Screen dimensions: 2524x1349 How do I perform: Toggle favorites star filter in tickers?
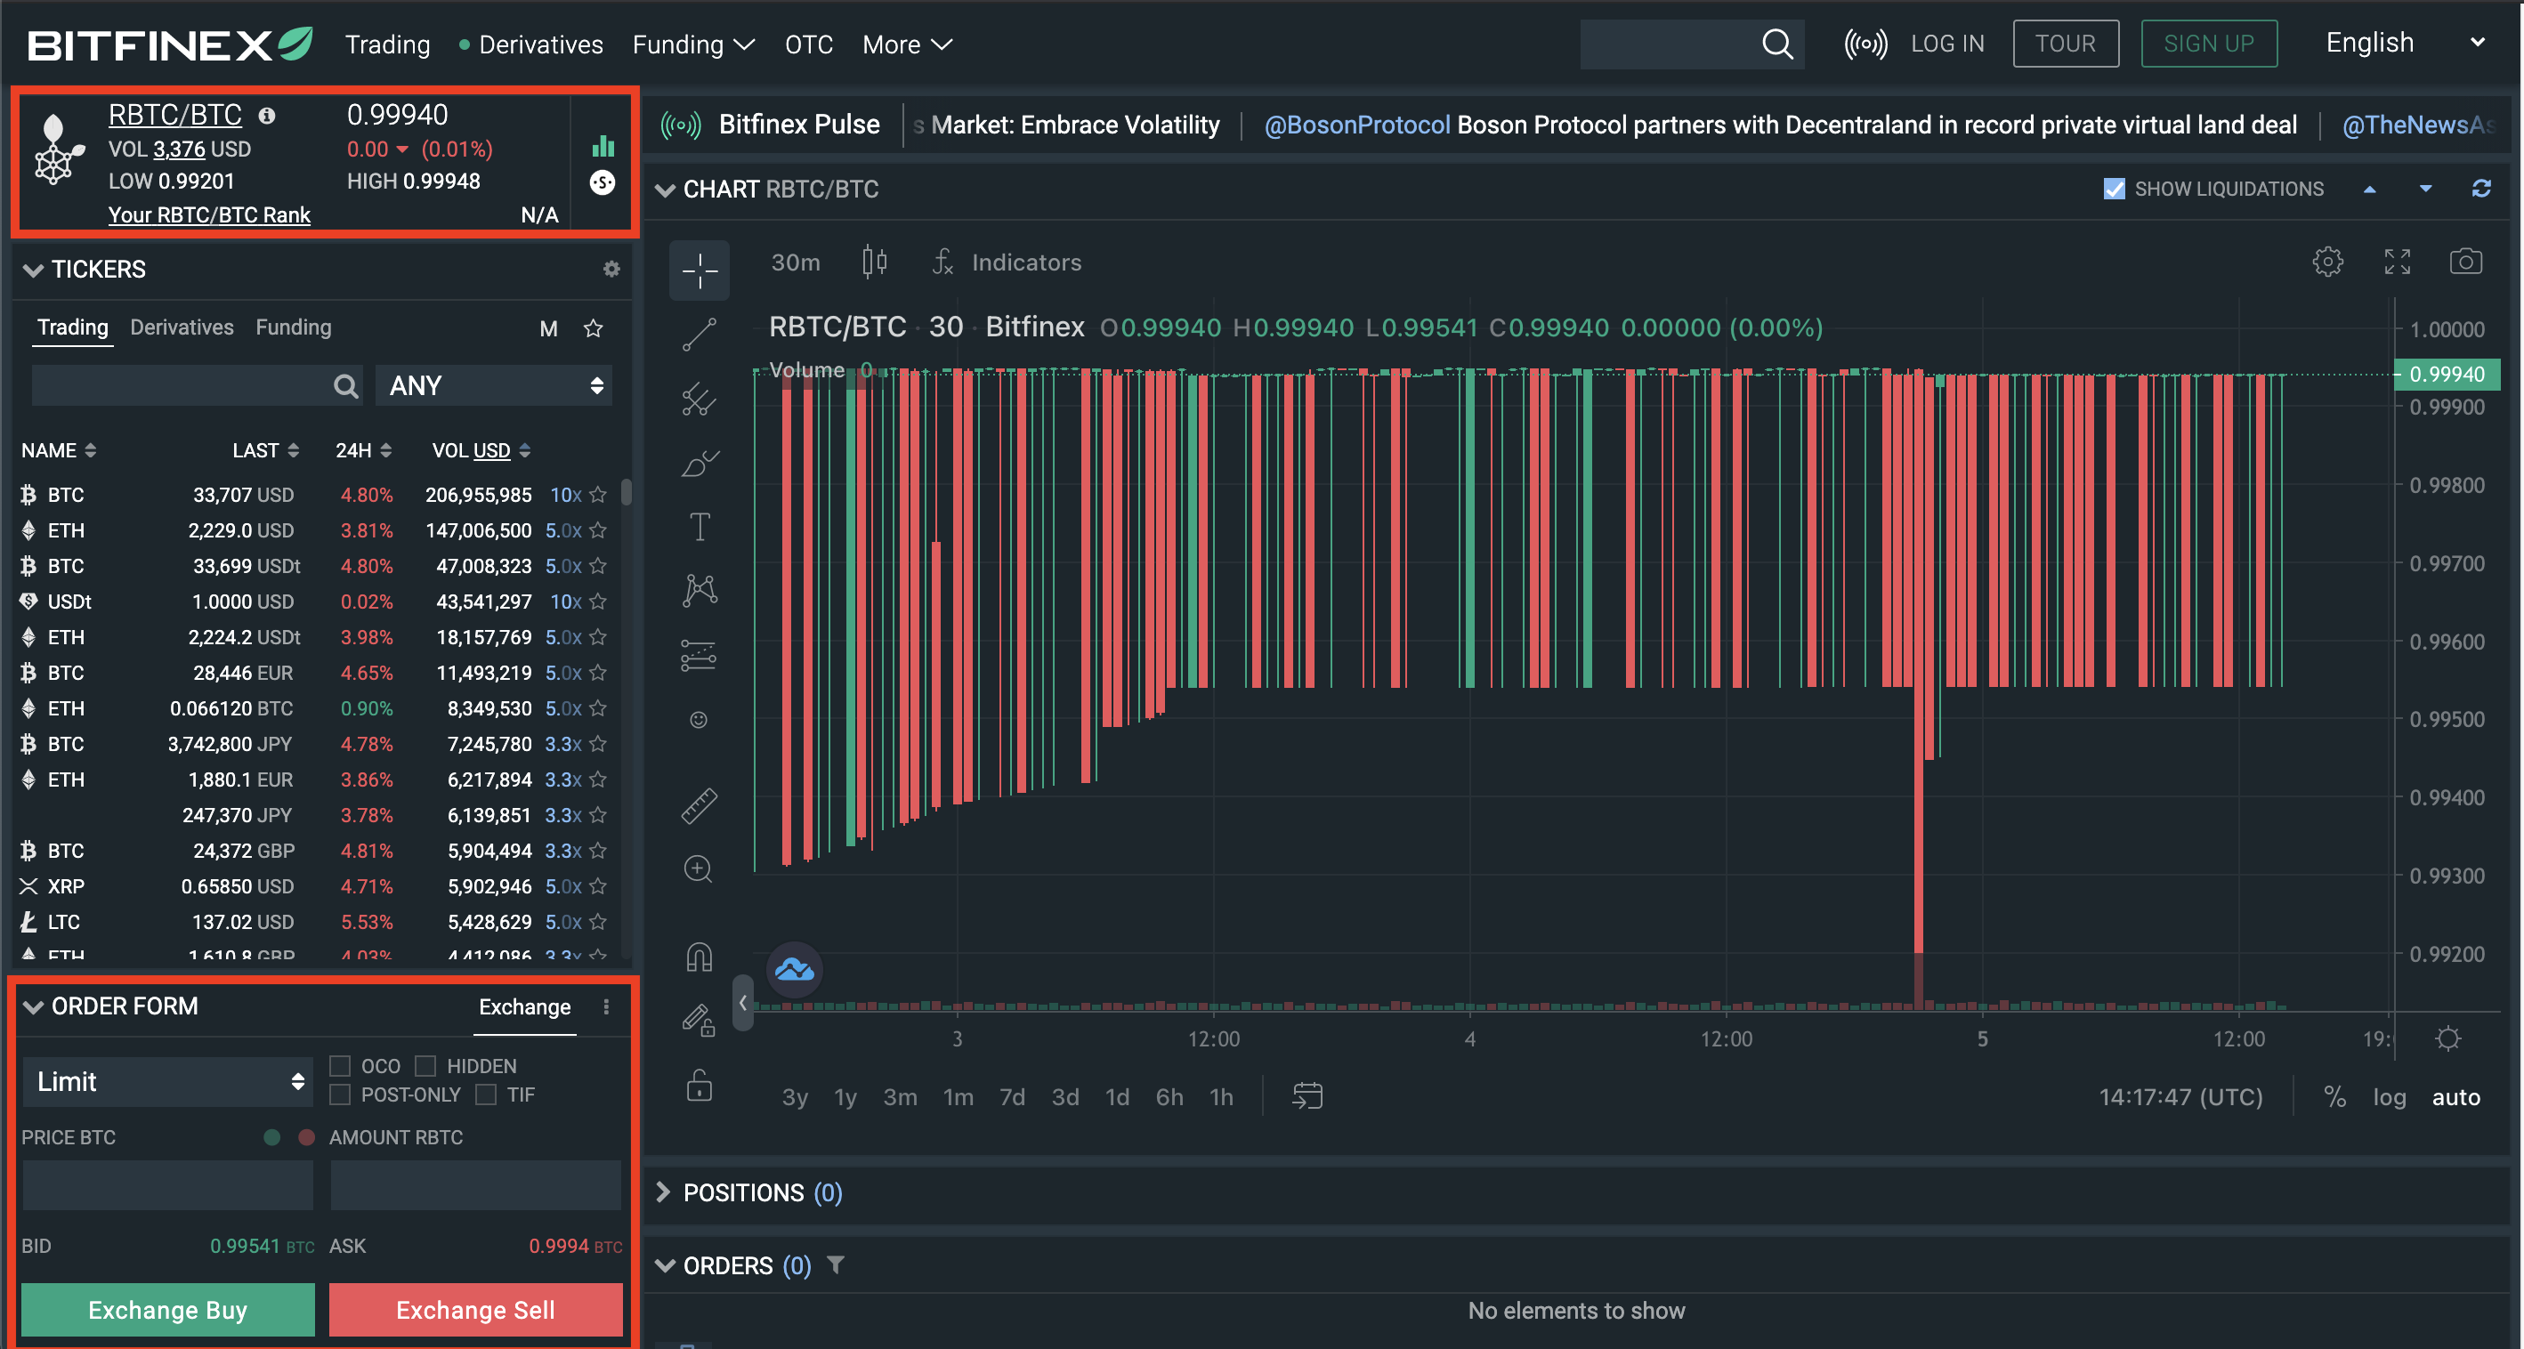pos(593,328)
